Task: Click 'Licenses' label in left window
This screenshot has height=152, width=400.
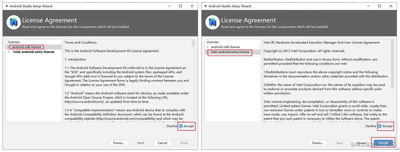Action: click(x=14, y=42)
